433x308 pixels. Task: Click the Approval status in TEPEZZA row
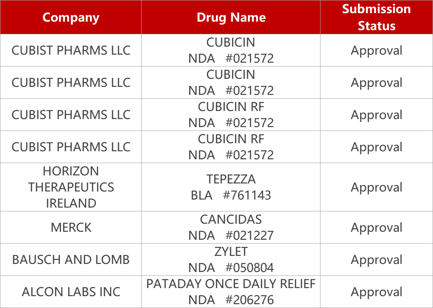point(376,187)
